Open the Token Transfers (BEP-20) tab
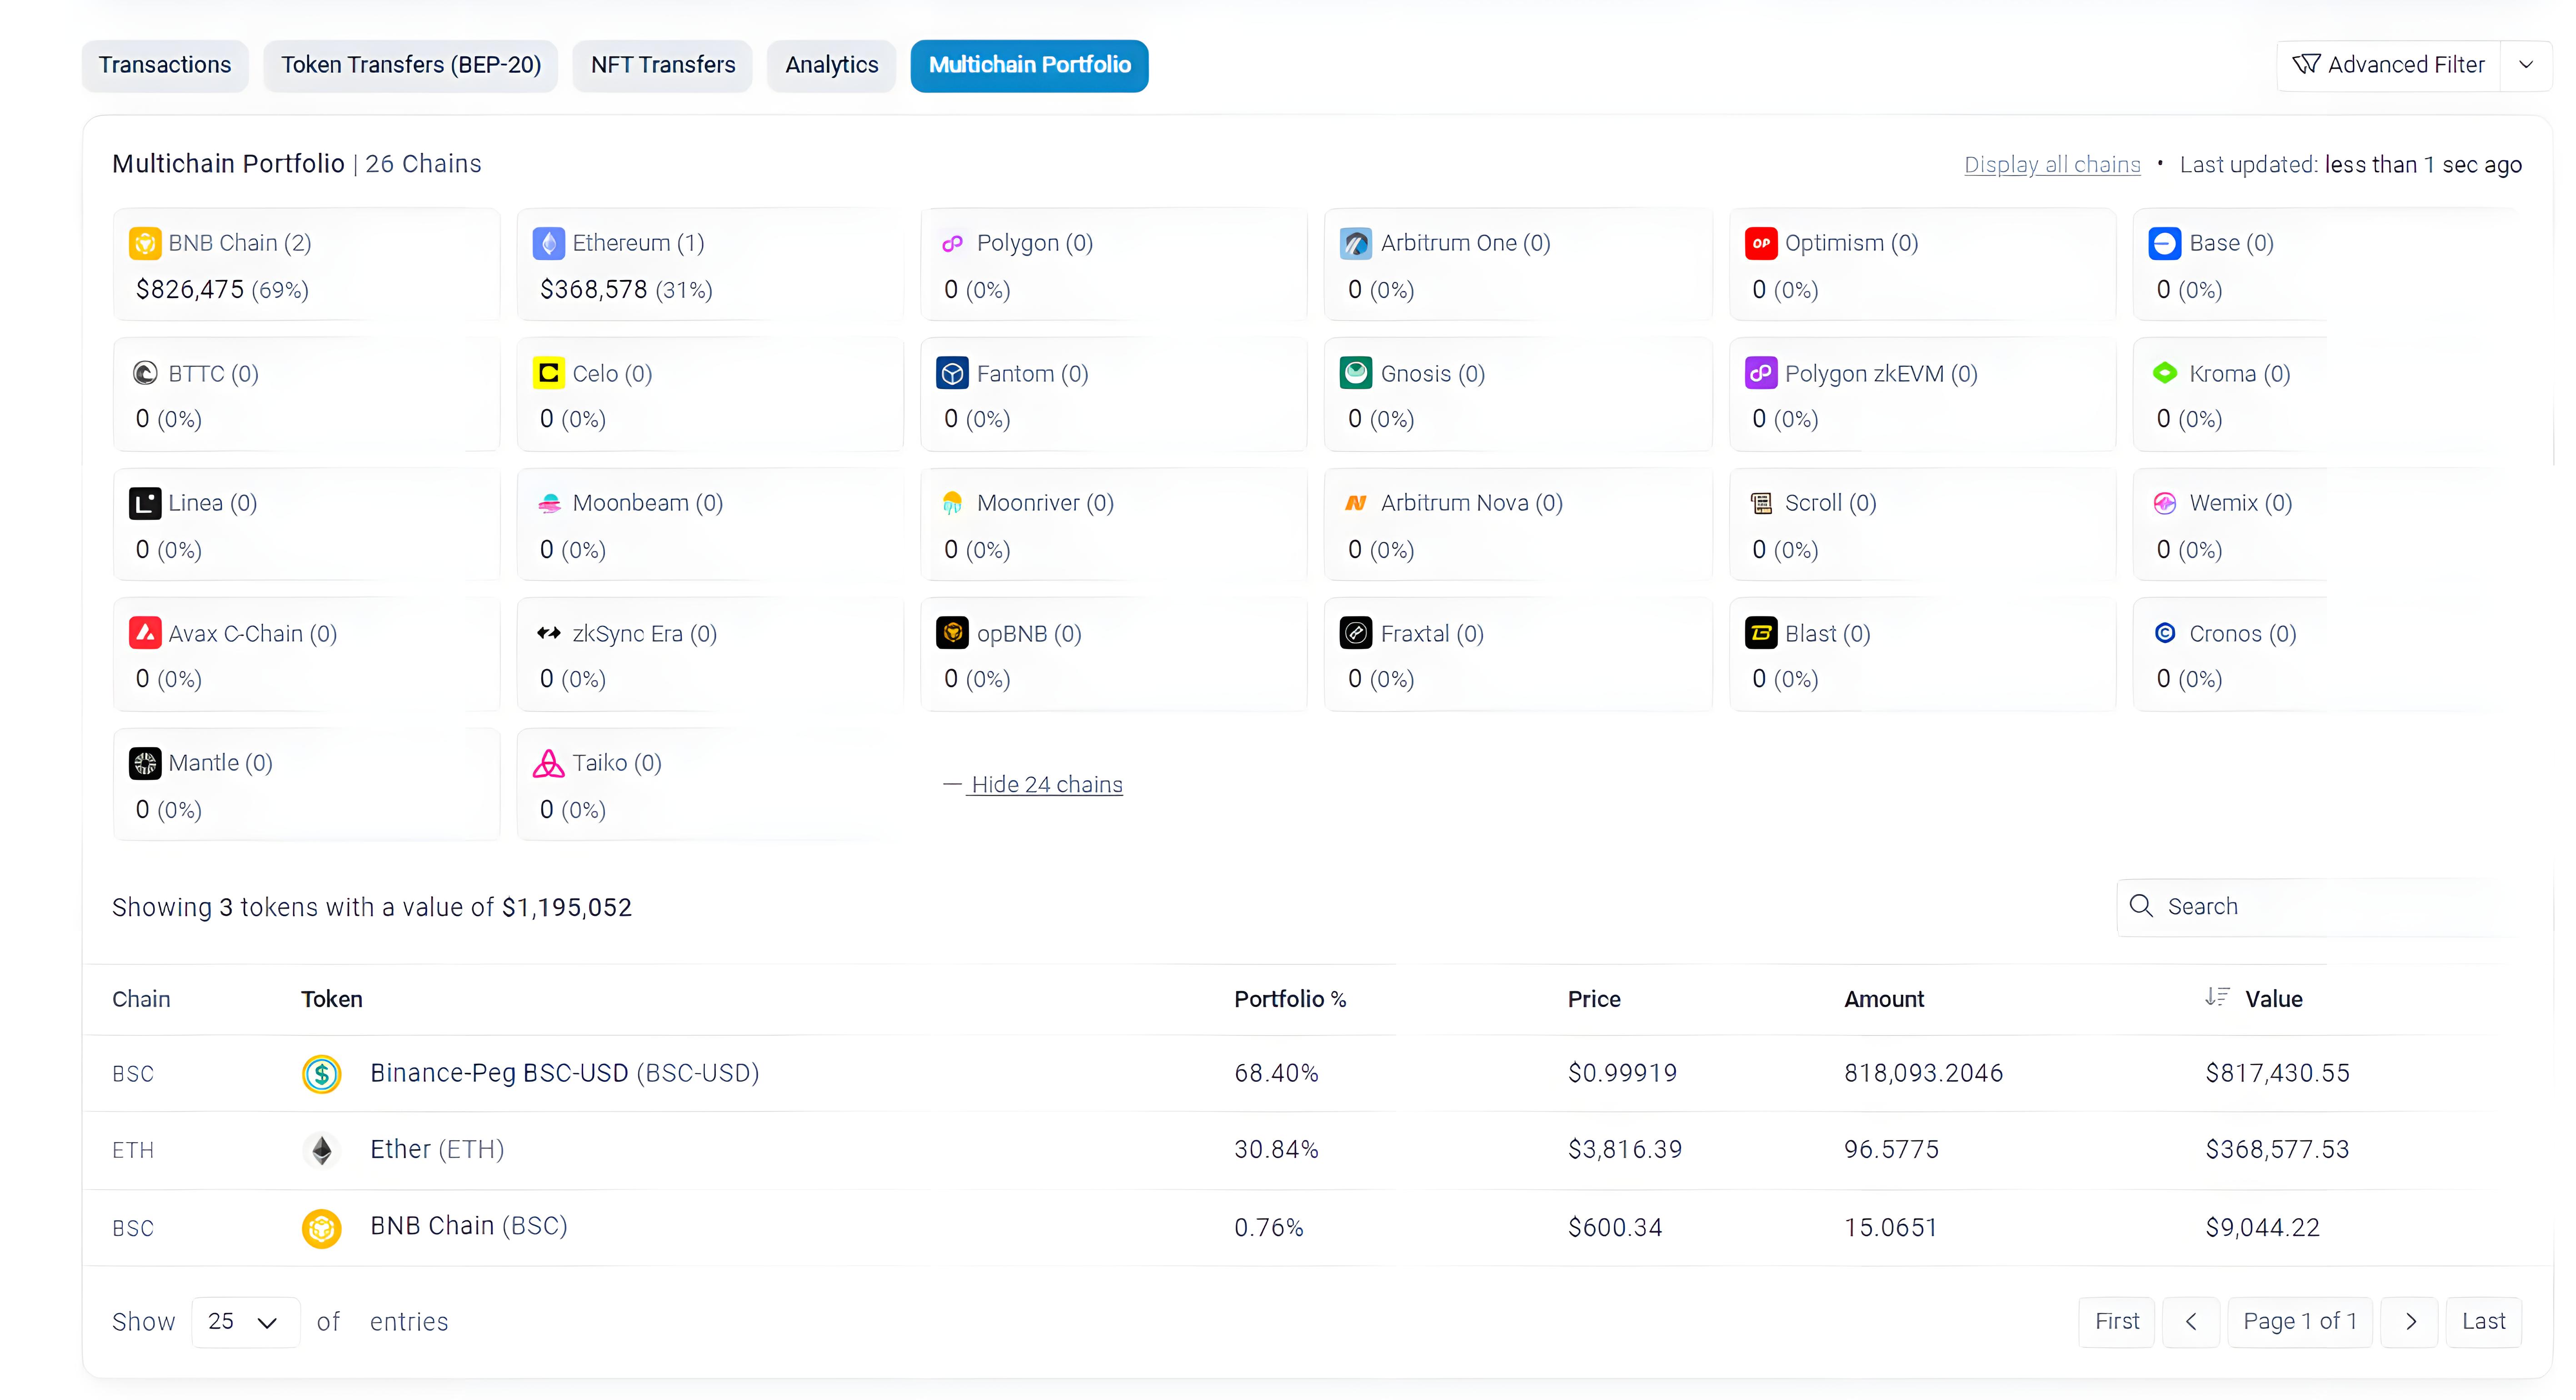The image size is (2576, 1400). [x=411, y=65]
